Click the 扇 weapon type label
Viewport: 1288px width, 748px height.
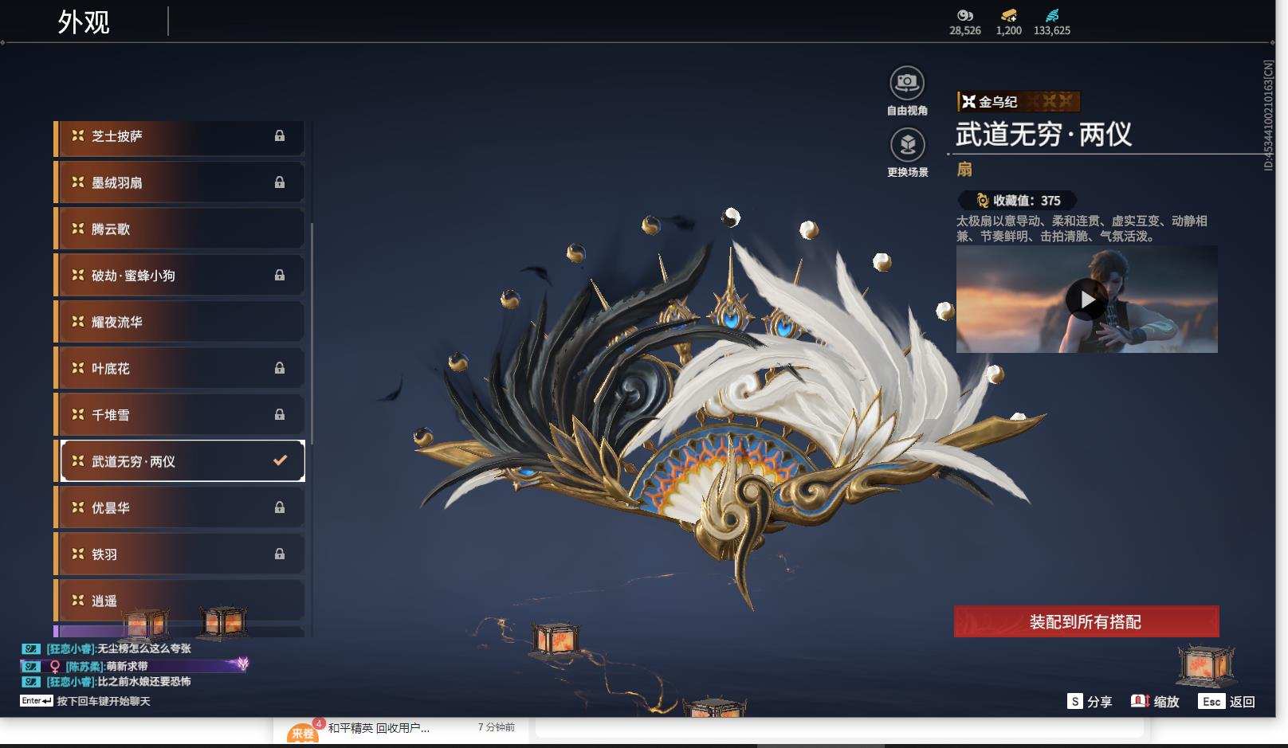tap(964, 169)
